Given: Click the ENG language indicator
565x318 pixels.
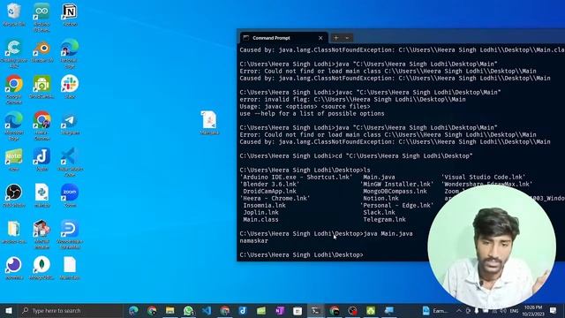Looking at the screenshot, I should point(514,310).
